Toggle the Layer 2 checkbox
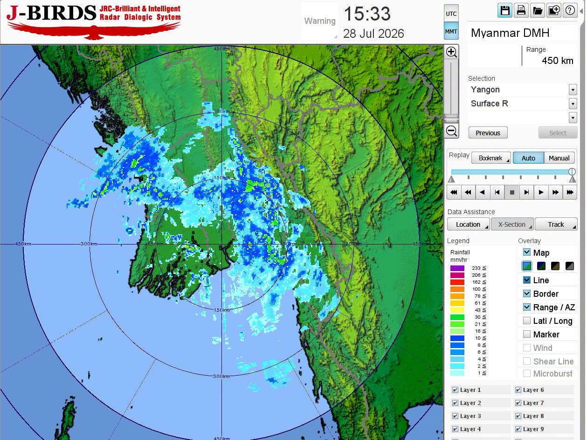This screenshot has height=440, width=587. pos(456,403)
